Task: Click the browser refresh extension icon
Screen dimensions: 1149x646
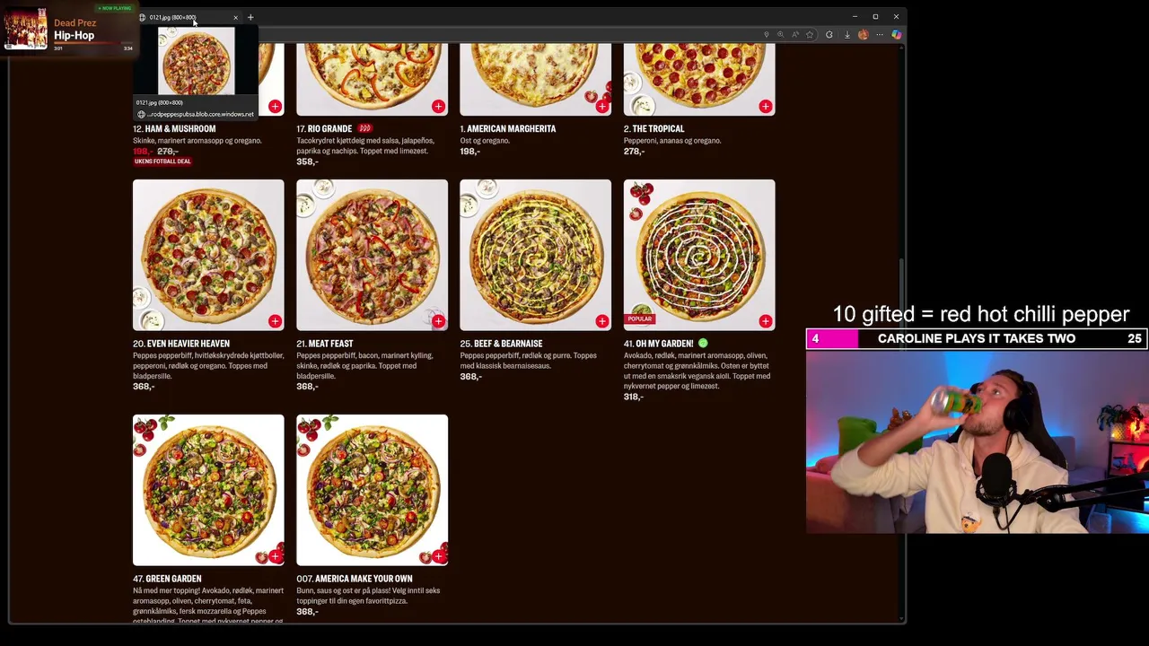Action: tap(829, 35)
